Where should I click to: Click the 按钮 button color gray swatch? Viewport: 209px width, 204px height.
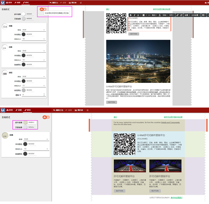tap(24, 90)
